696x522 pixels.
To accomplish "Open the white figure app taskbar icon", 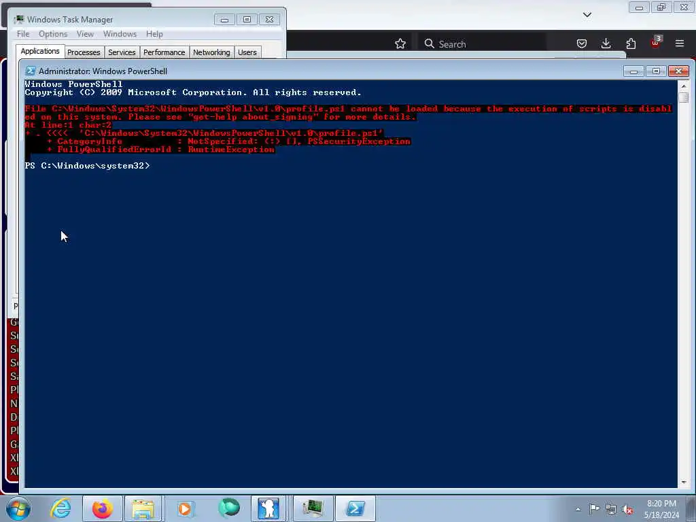I will point(268,508).
